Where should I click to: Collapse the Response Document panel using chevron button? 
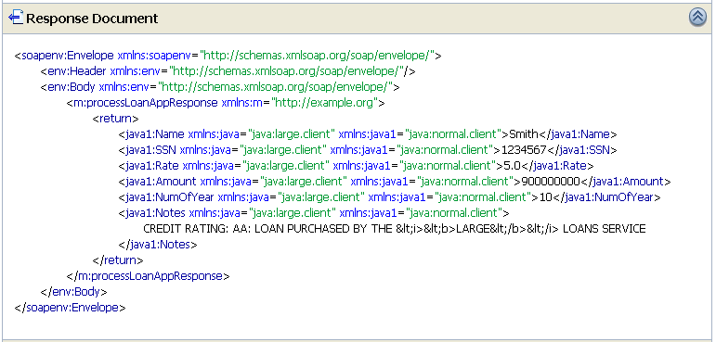[x=697, y=18]
